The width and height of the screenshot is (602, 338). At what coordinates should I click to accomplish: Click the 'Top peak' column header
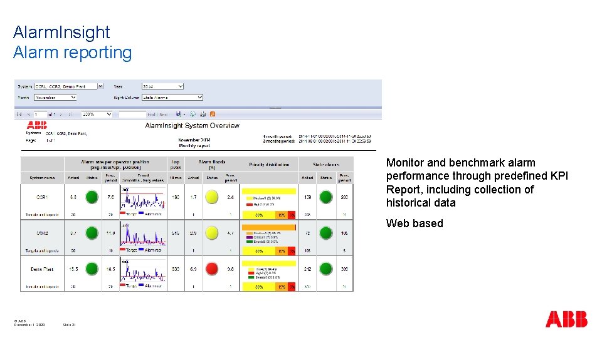pyautogui.click(x=176, y=165)
